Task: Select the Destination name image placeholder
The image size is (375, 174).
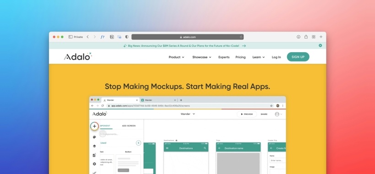Action: [x=238, y=163]
